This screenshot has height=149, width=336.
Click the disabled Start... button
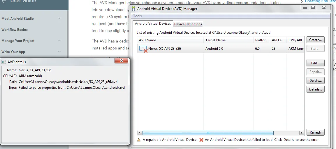click(315, 49)
